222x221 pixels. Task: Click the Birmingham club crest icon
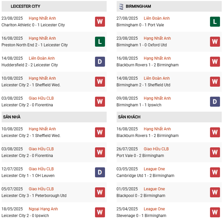coord(121,6)
